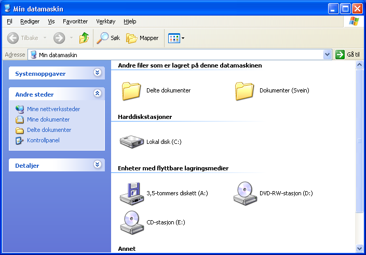Click the forward arrow toolbar icon
The image size is (366, 255).
pyautogui.click(x=59, y=38)
